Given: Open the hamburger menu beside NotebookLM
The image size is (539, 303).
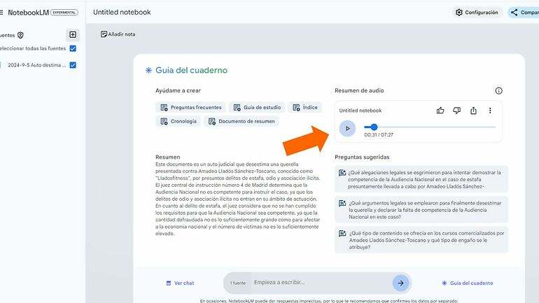Looking at the screenshot, I should point(1,13).
